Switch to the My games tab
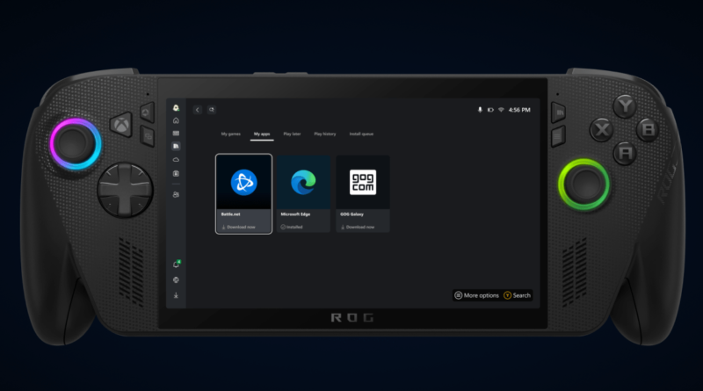This screenshot has width=703, height=391. click(230, 134)
